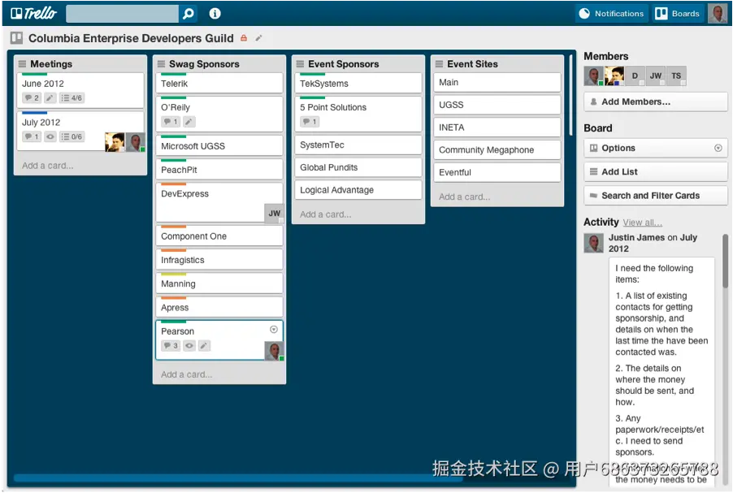
Task: Toggle the eye subscribe badge on July 2012
Action: click(50, 136)
